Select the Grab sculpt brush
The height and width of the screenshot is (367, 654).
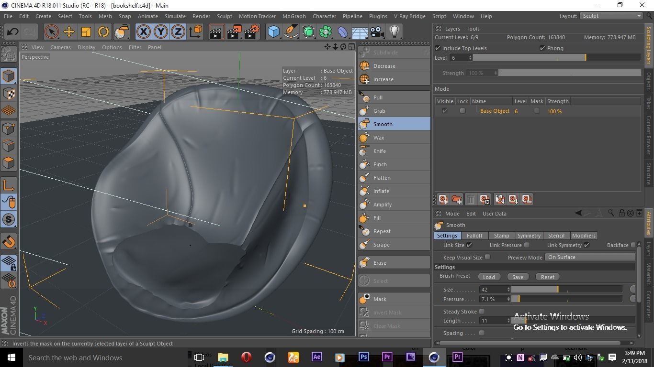(394, 111)
